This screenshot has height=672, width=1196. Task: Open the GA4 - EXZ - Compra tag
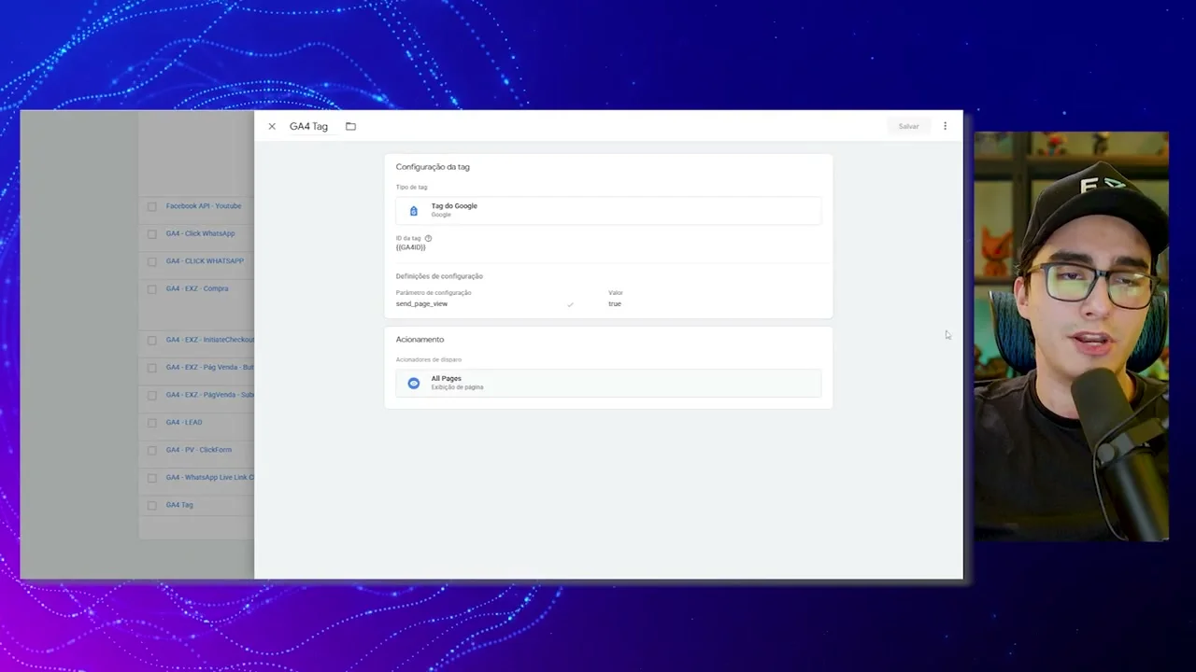tap(197, 288)
